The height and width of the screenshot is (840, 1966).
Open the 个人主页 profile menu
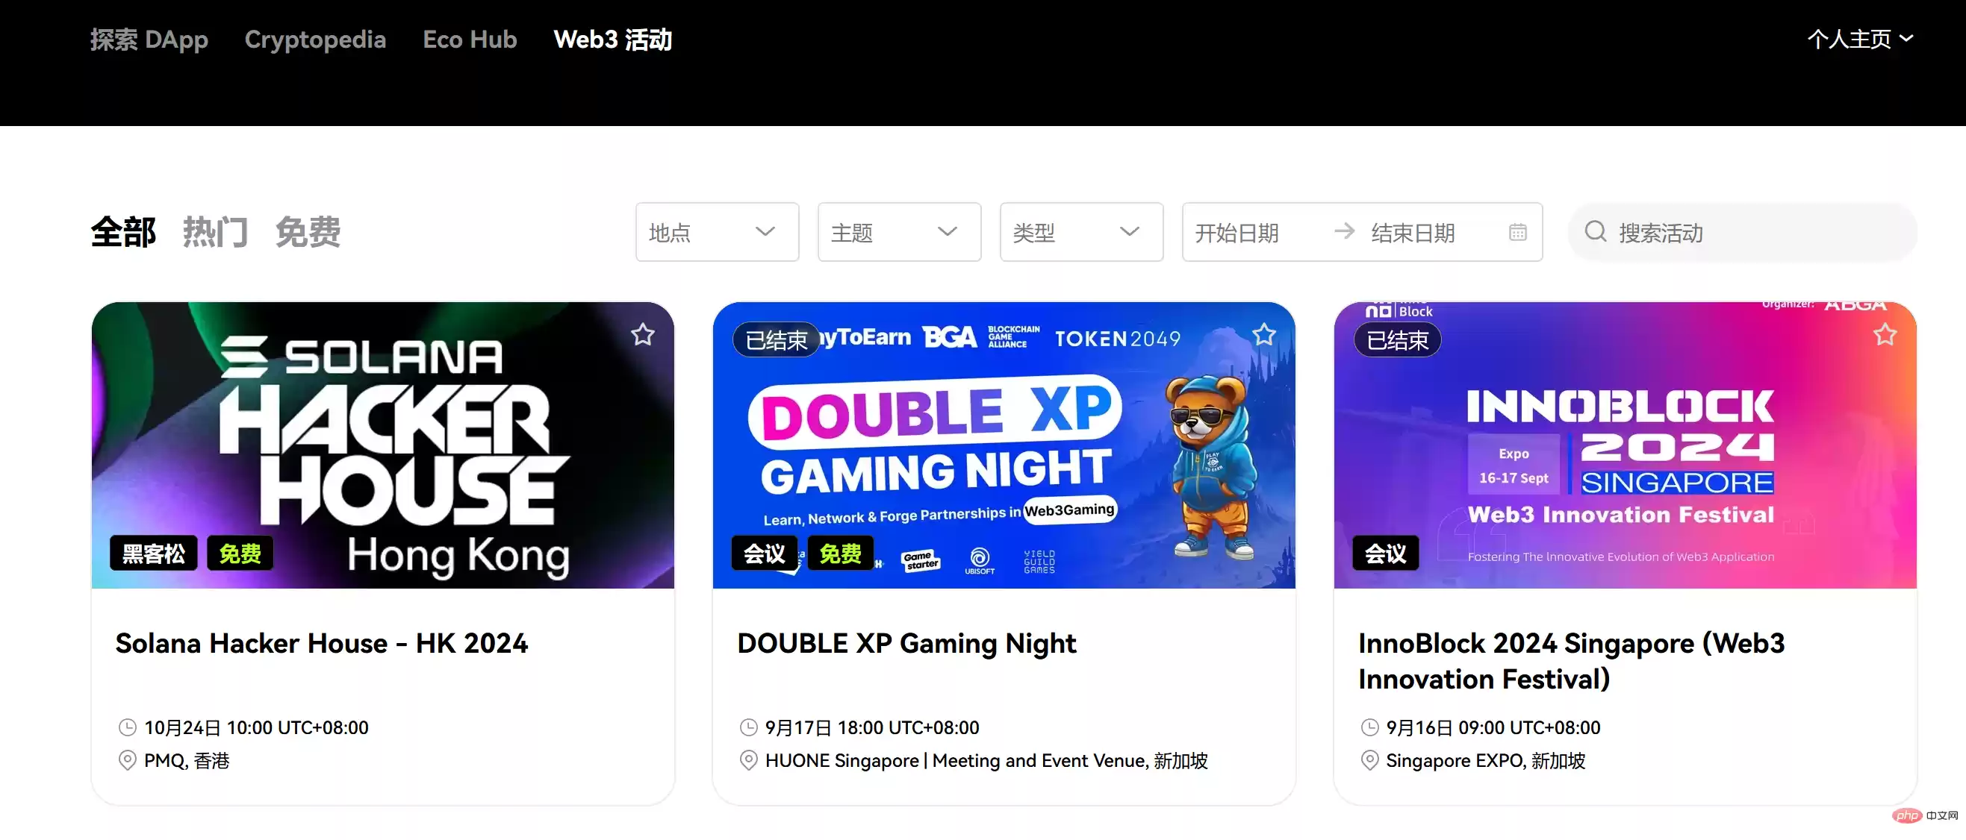[x=1860, y=39]
